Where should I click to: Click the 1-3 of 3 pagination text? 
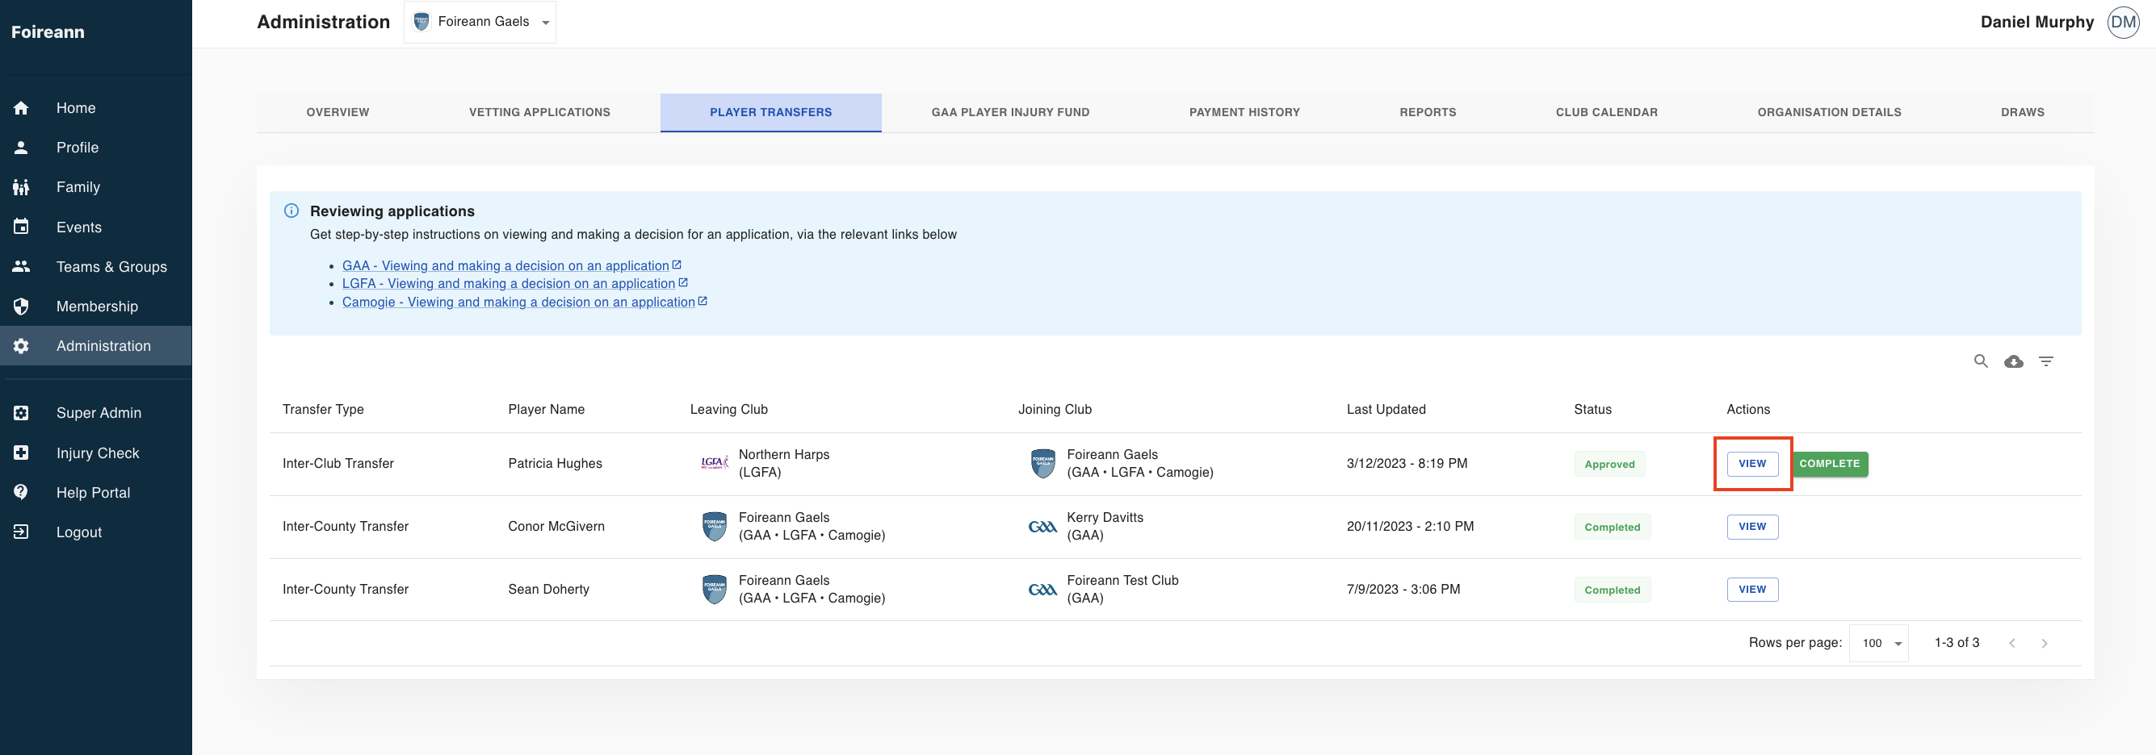point(1956,642)
